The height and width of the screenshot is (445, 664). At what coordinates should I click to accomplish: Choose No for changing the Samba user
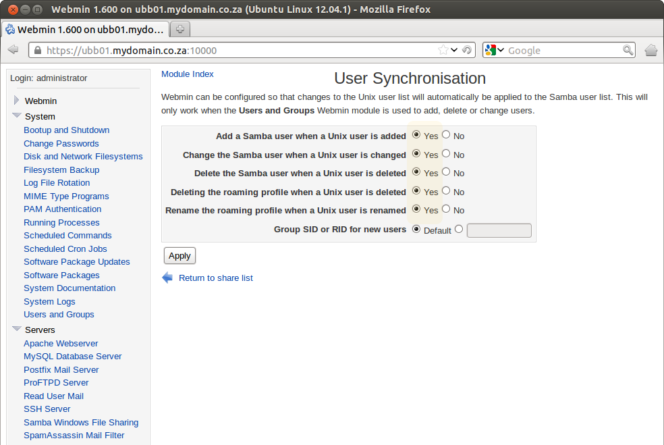click(446, 153)
